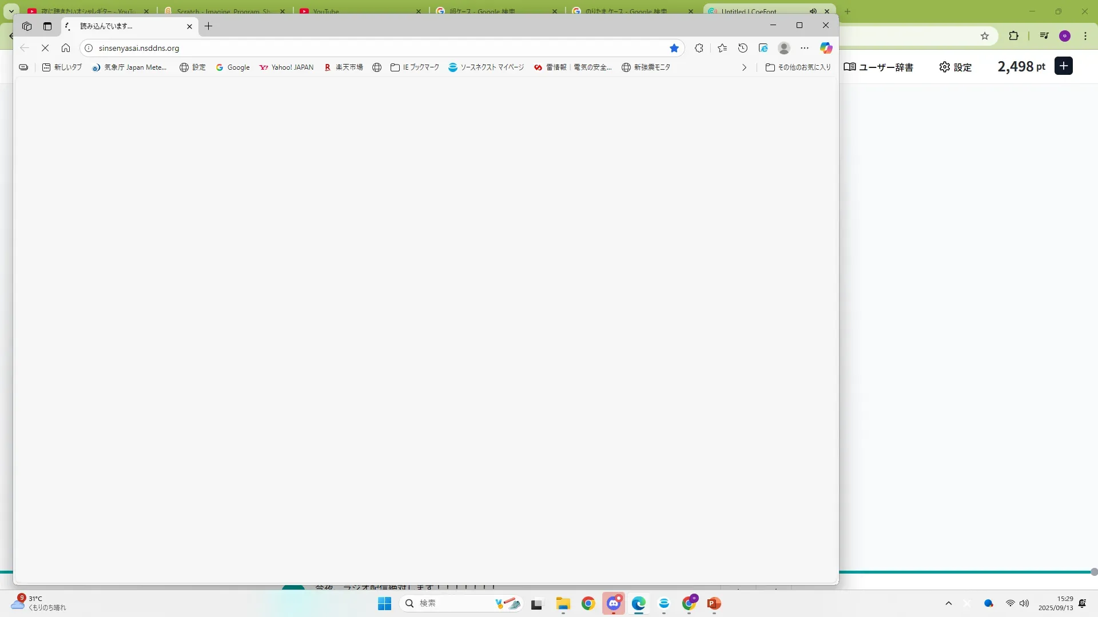Image resolution: width=1098 pixels, height=617 pixels.
Task: Stop loading the page with the X button
Action: [45, 48]
